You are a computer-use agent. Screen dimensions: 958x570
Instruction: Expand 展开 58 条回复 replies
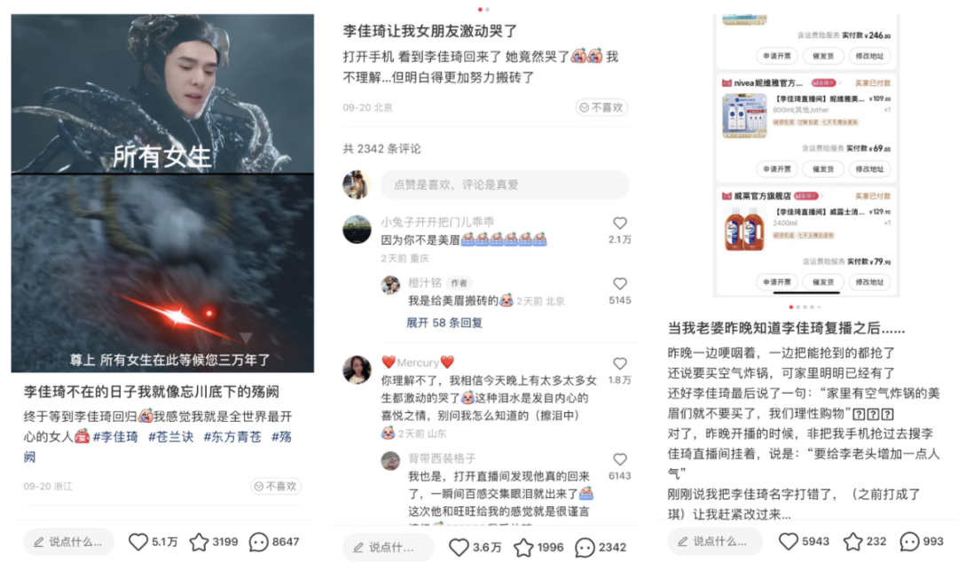tap(444, 323)
